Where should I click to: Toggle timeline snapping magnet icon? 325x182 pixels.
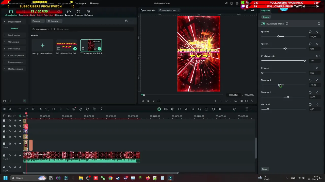tap(20, 116)
